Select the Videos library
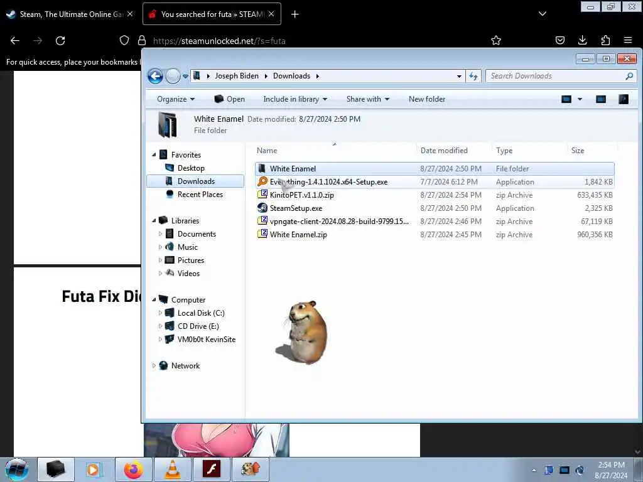This screenshot has width=643, height=482. click(188, 274)
